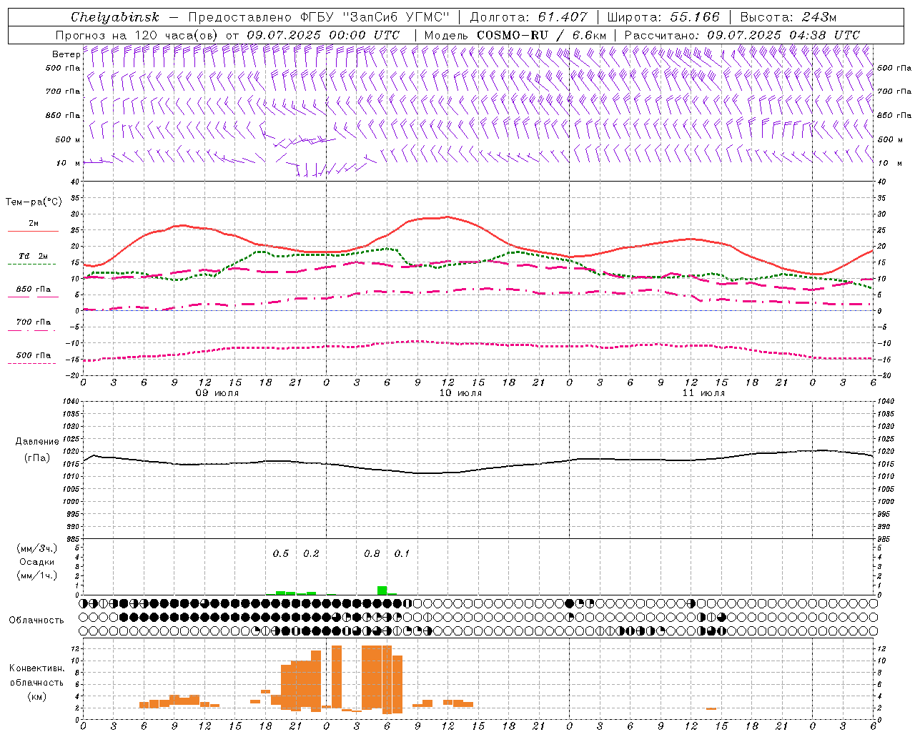Click the Высота: 243м value
915x732 pixels.
tap(788, 17)
